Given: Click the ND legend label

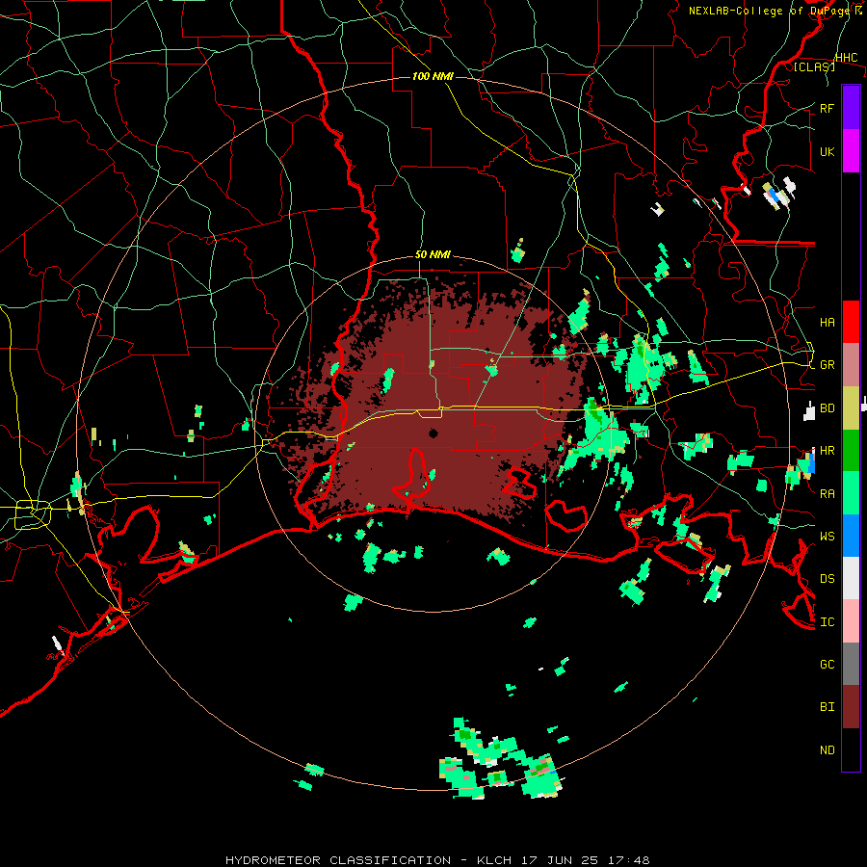Looking at the screenshot, I should (x=827, y=750).
